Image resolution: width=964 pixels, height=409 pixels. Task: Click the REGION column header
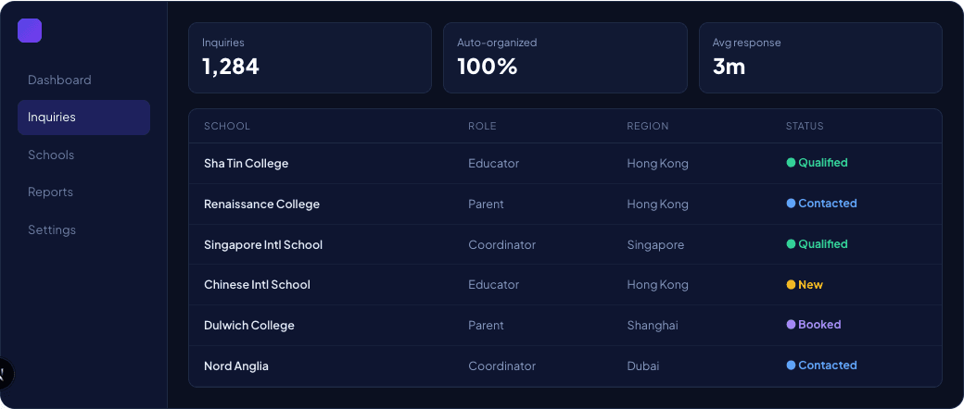647,126
